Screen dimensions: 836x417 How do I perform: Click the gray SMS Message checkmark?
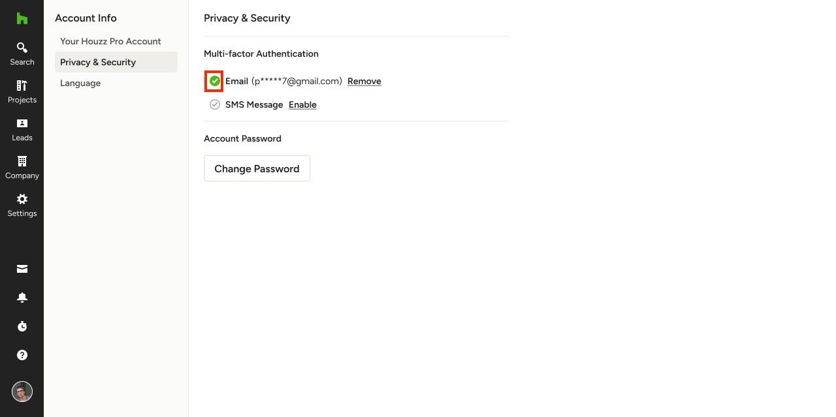(214, 104)
